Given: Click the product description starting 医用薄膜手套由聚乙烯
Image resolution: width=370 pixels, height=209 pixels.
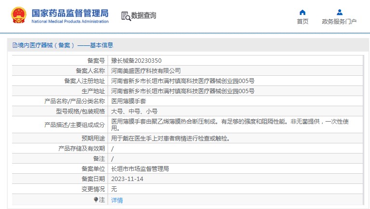Looking at the screenshot, I should point(230,125).
